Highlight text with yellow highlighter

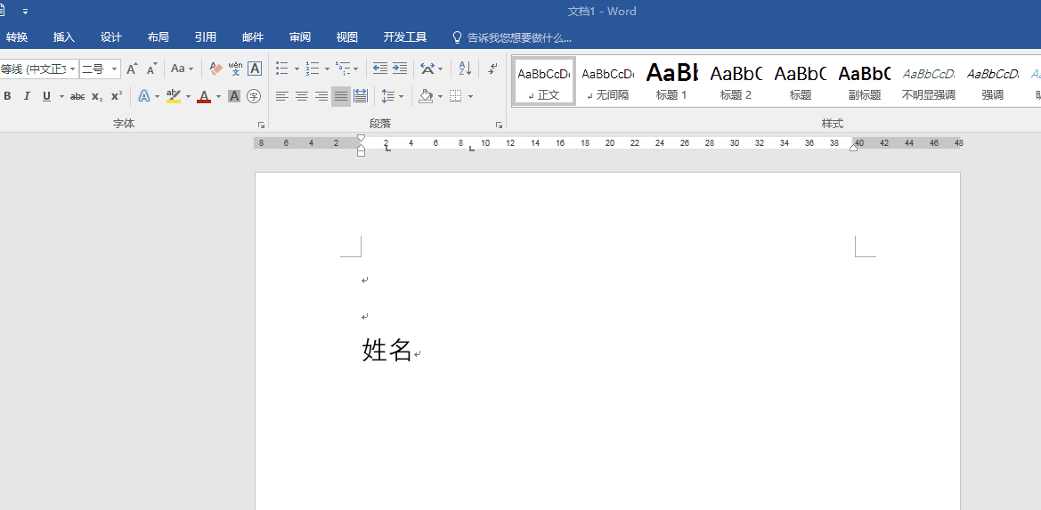tap(174, 96)
